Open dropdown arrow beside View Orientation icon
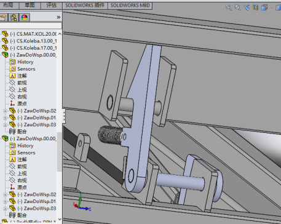 (271, 8)
